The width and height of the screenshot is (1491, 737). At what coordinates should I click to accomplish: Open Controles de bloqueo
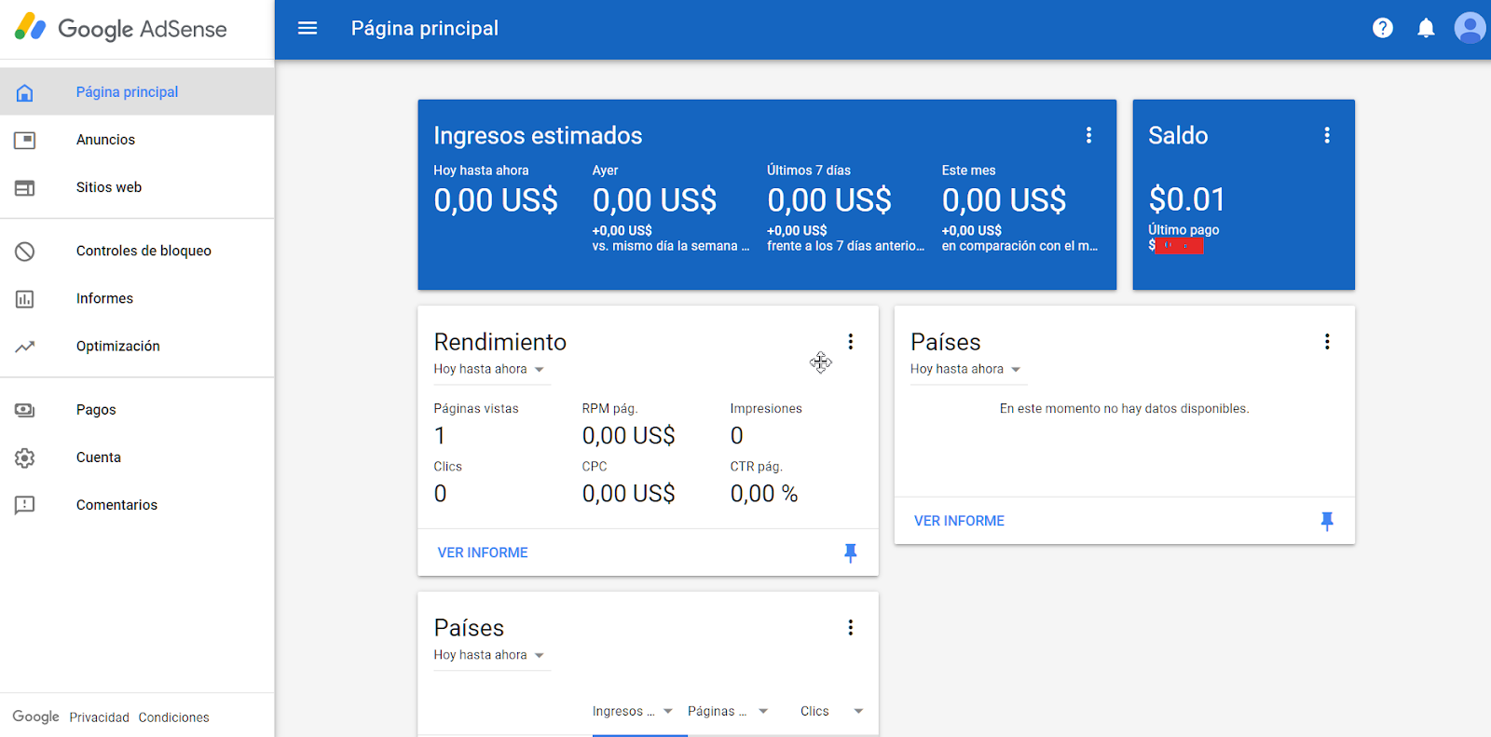tap(137, 251)
